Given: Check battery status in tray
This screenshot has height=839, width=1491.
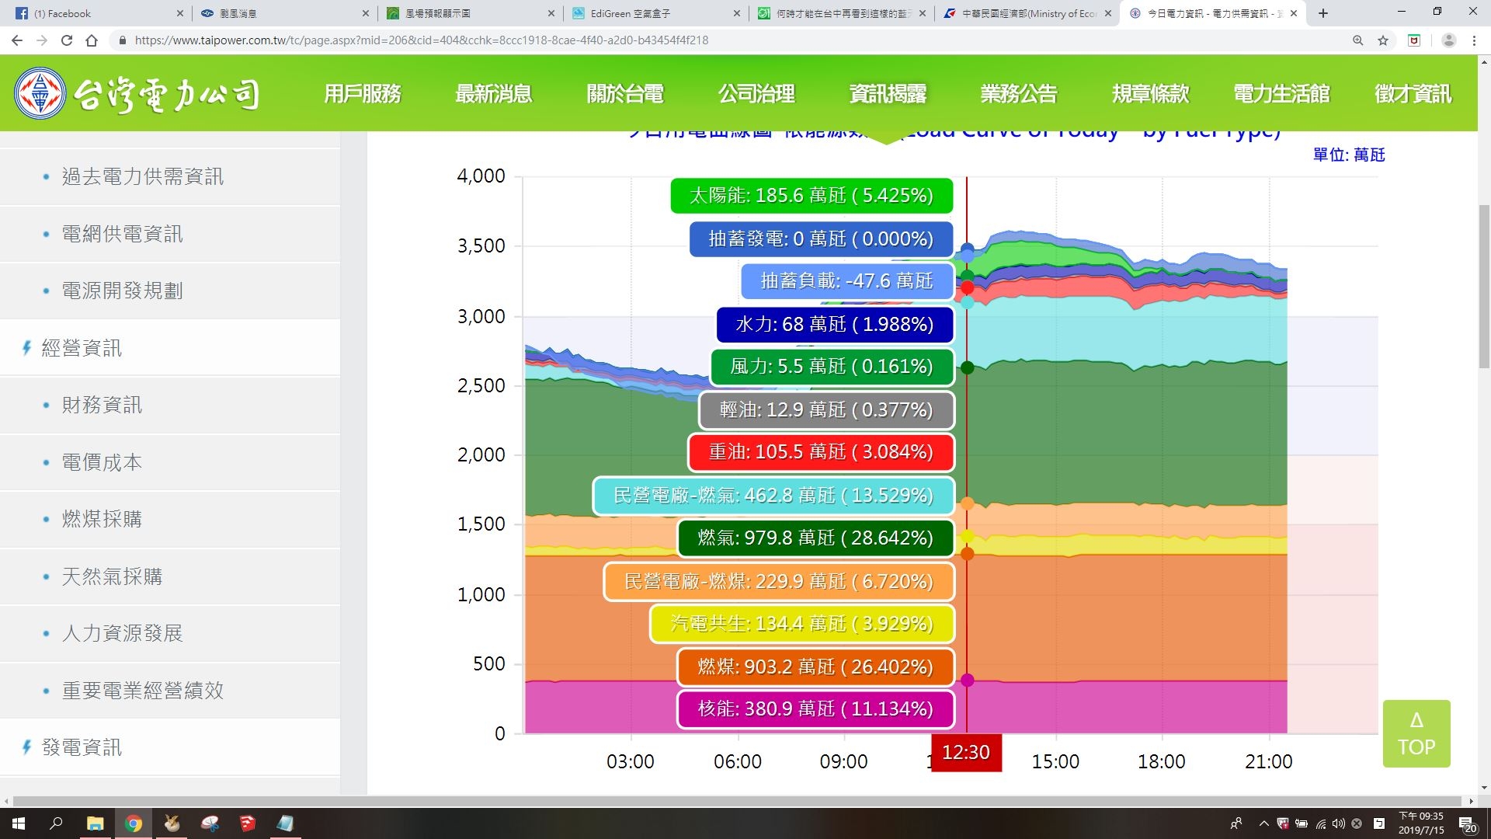Looking at the screenshot, I should pyautogui.click(x=1302, y=823).
